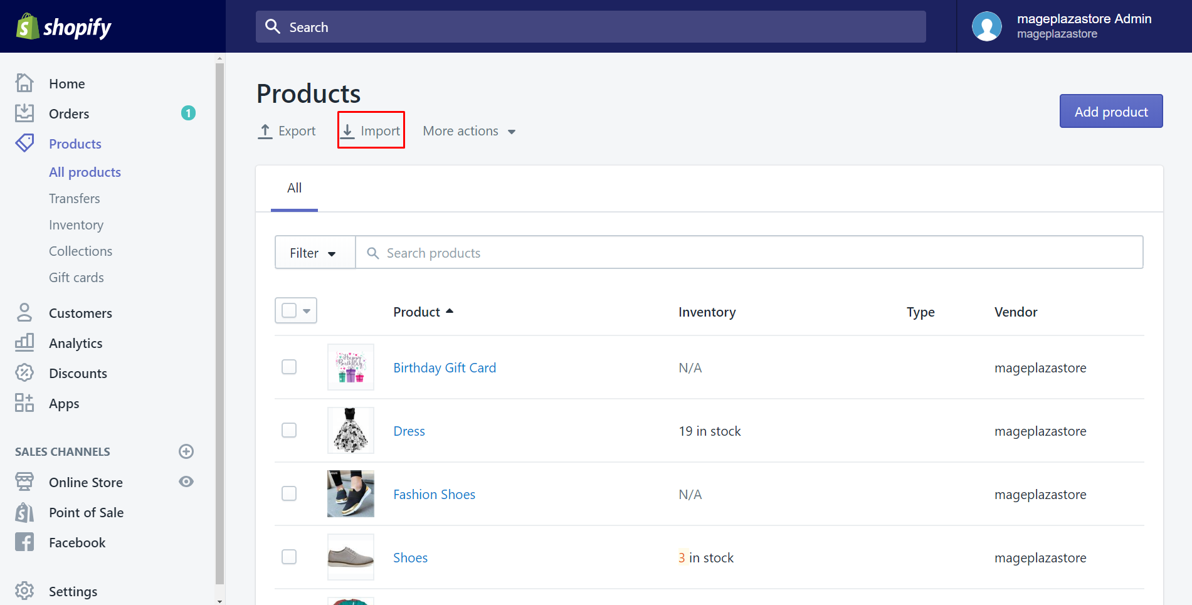
Task: Open the Filter dropdown
Action: pos(314,253)
